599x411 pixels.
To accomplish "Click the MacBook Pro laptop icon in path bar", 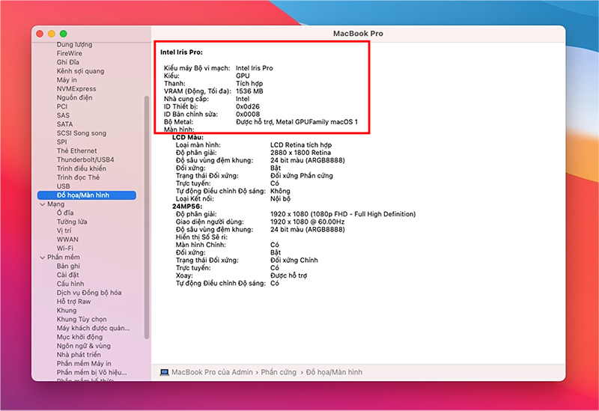I will pyautogui.click(x=164, y=372).
